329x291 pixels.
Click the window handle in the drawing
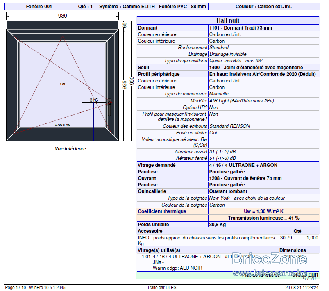tap(109, 107)
